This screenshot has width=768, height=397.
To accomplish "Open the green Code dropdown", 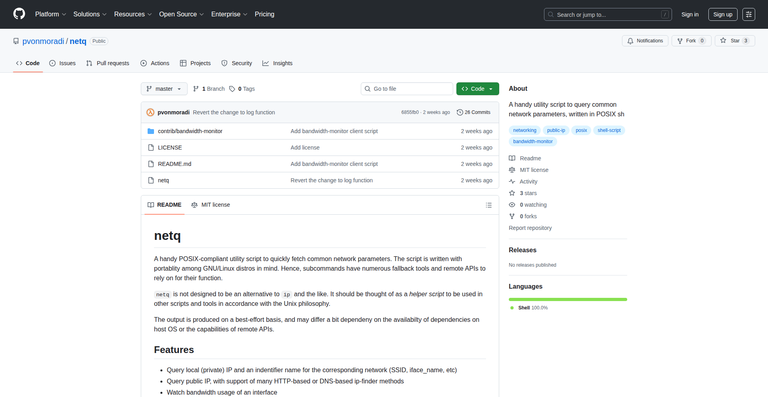I will (477, 89).
